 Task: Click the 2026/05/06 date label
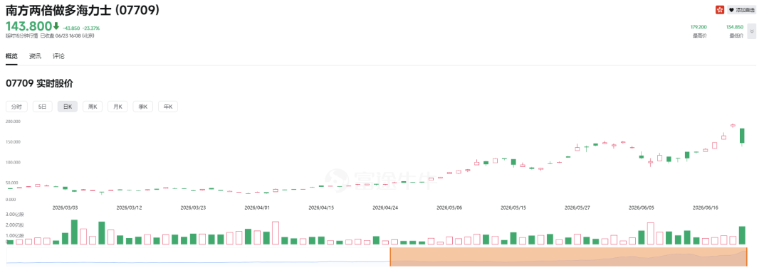pos(449,207)
